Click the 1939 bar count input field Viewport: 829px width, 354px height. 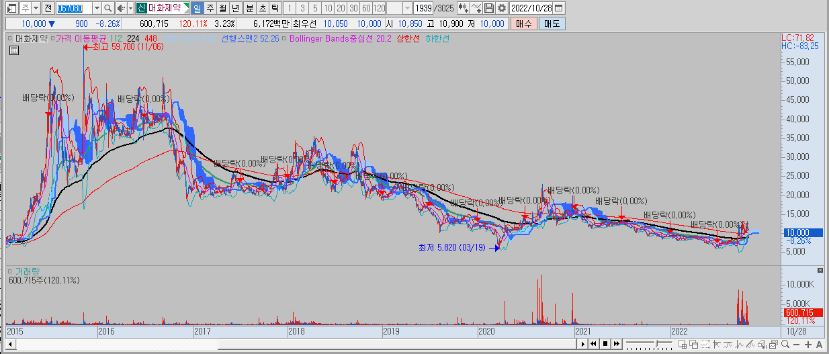pos(423,8)
